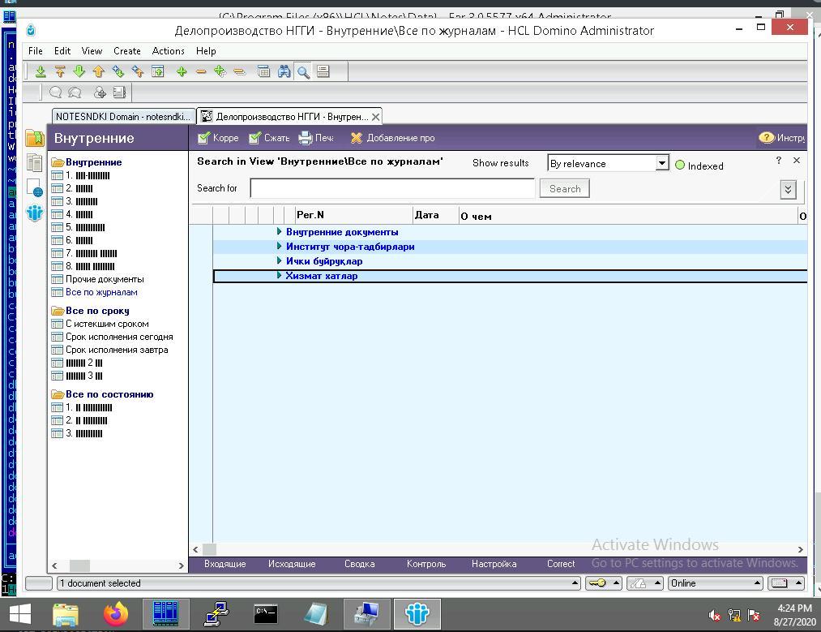Click the Добавление про action button
This screenshot has width=821, height=632.
tap(393, 138)
